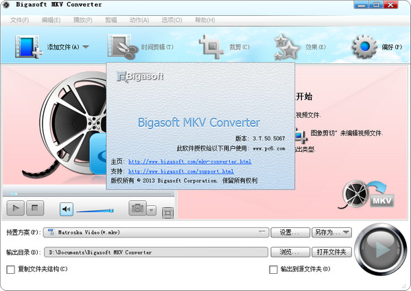Viewport: 411px width, 291px height.
Task: Click the film reel preview image
Action: (64, 126)
